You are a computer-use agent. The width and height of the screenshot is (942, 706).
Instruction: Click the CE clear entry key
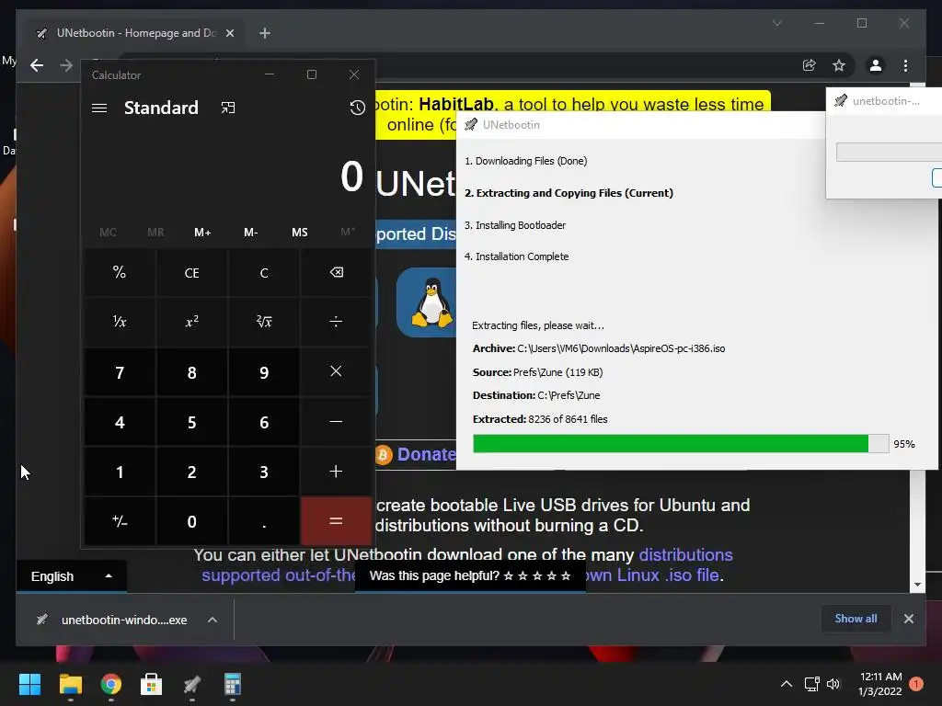tap(191, 272)
